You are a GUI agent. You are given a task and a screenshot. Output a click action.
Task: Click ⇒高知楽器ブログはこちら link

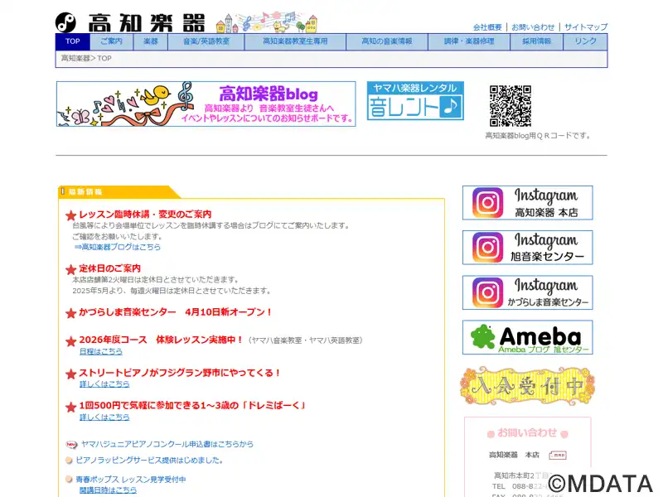(118, 247)
